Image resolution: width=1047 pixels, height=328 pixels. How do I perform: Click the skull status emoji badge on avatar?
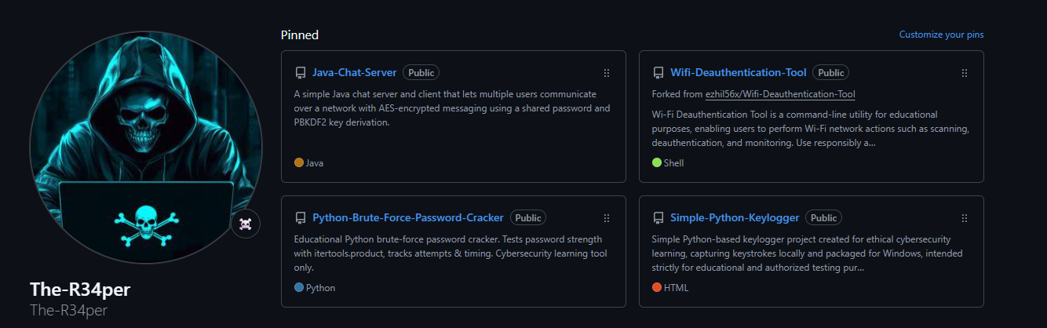click(x=245, y=224)
